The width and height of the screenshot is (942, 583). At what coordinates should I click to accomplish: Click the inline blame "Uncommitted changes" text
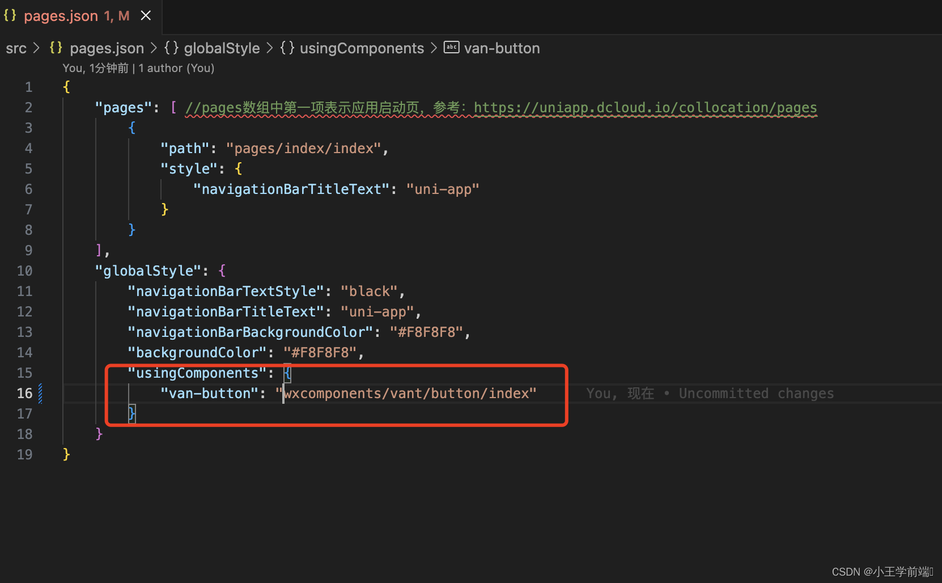tap(756, 394)
